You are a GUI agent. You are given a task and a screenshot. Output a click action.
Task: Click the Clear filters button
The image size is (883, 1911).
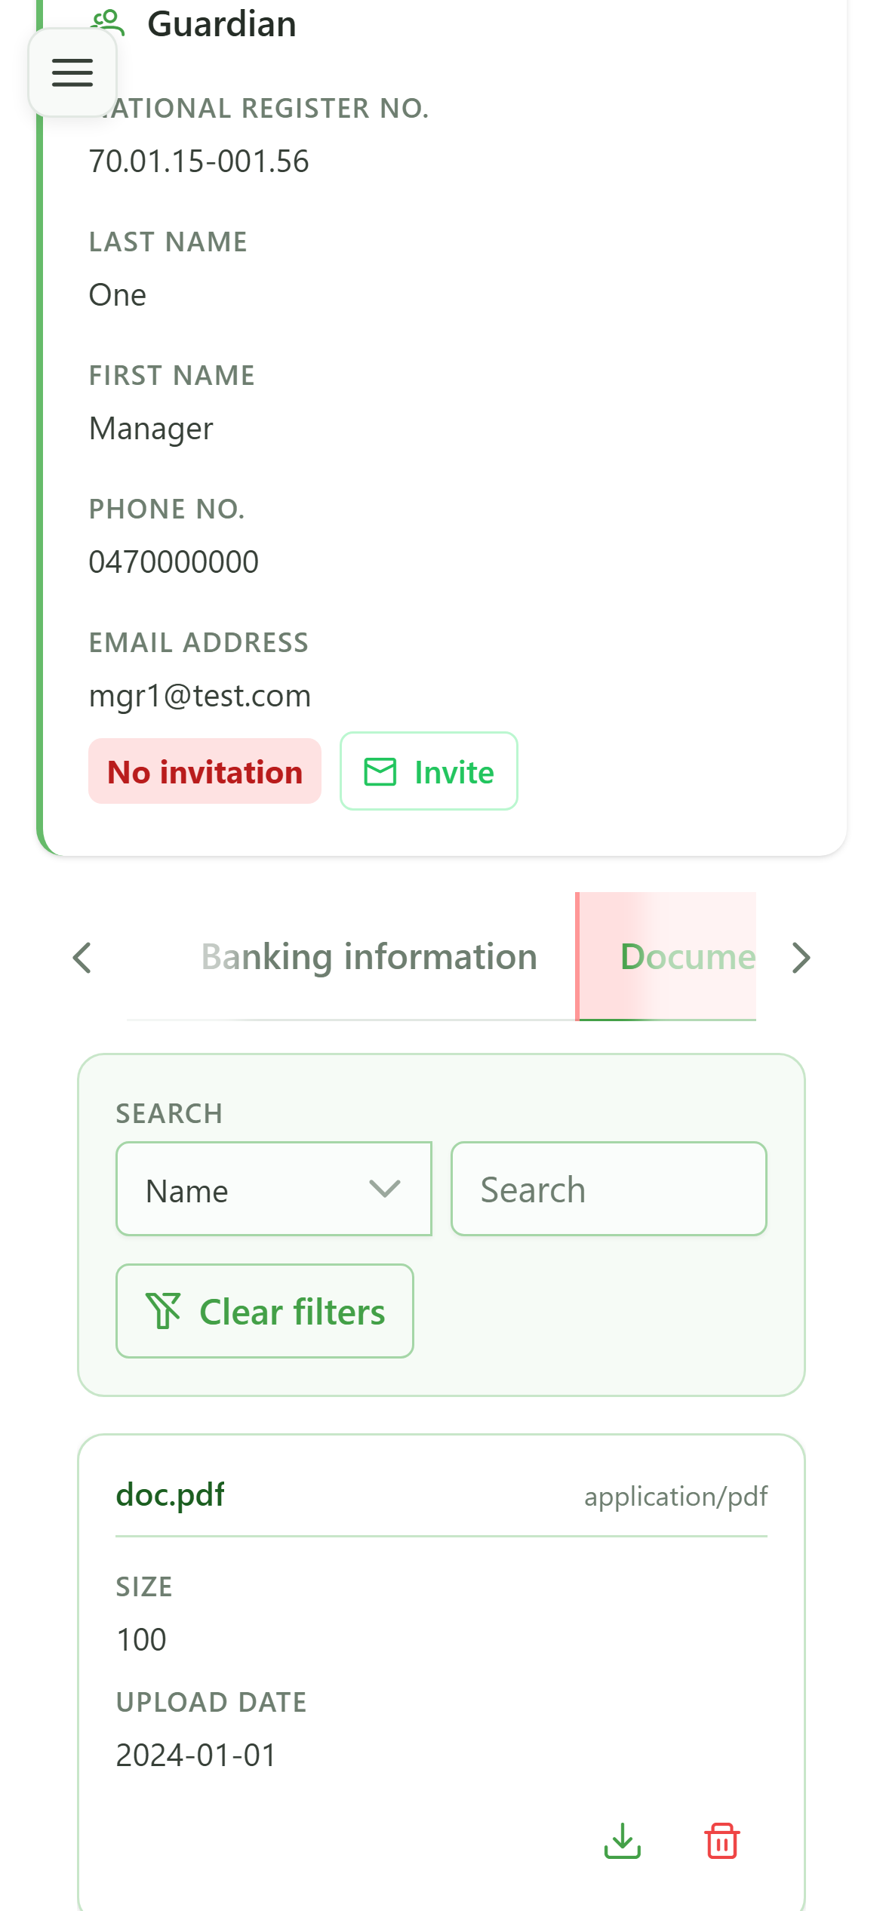265,1311
